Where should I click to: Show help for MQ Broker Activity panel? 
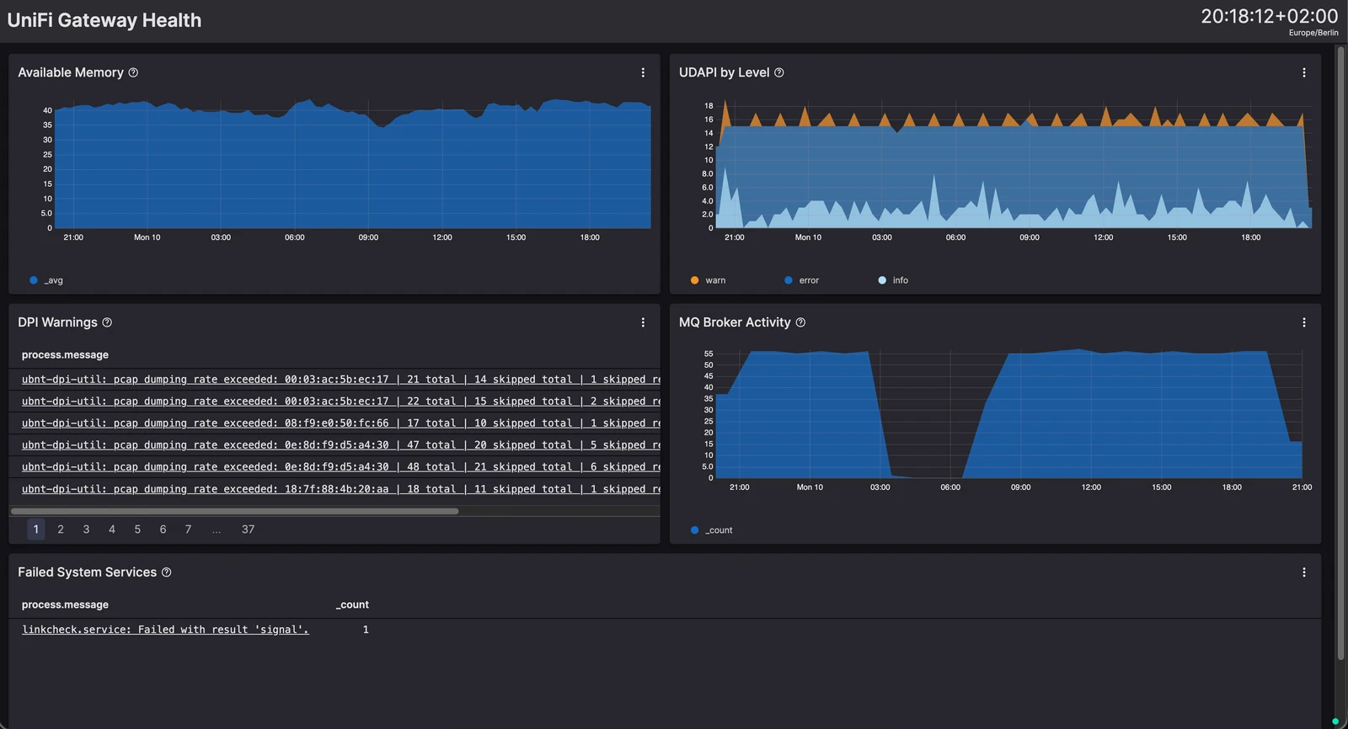[800, 322]
